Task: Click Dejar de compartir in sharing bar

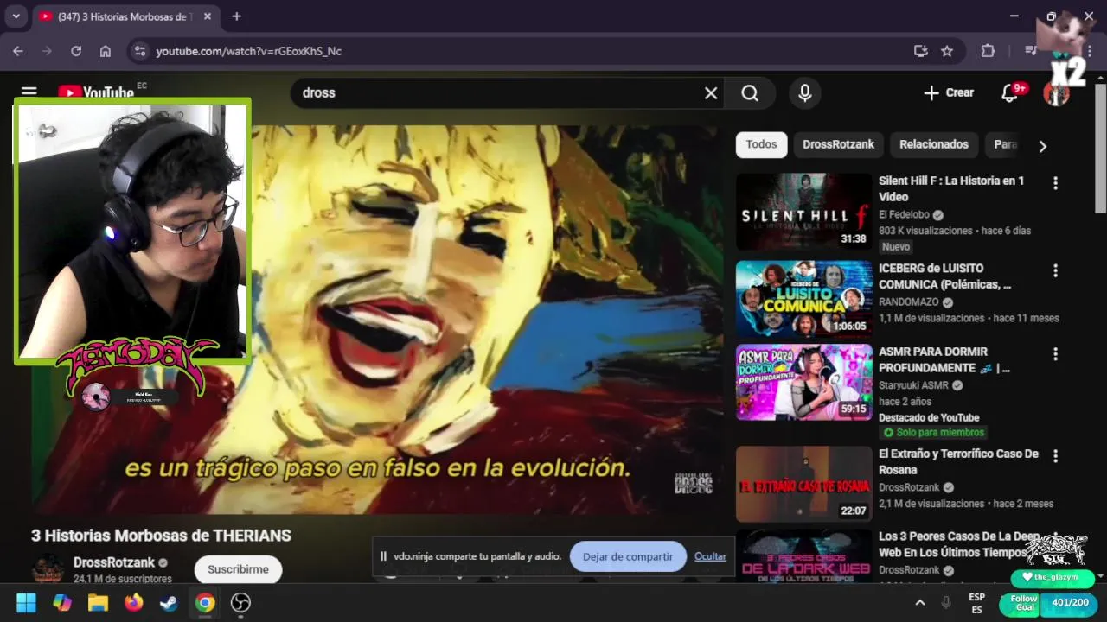Action: pyautogui.click(x=628, y=556)
